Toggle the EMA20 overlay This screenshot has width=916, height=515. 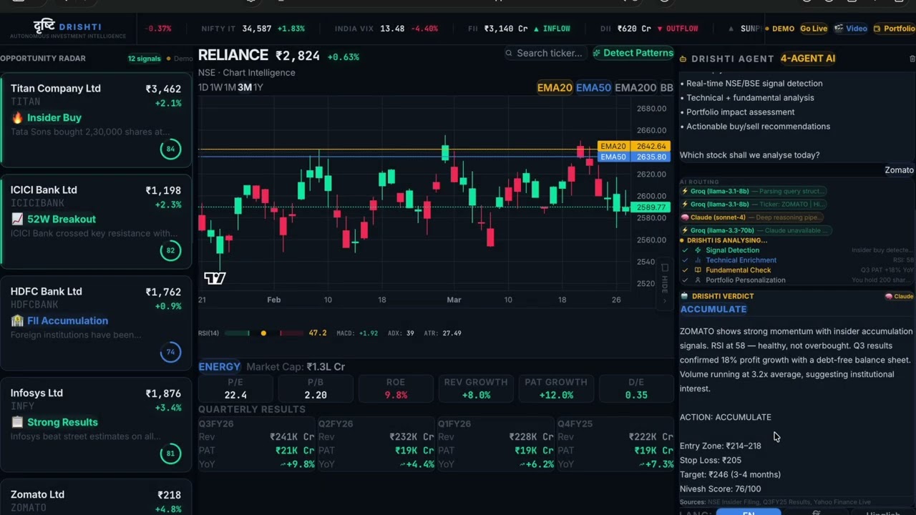[555, 88]
